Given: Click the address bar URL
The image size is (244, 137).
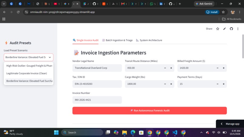Looking at the screenshot, I should 62,12.
